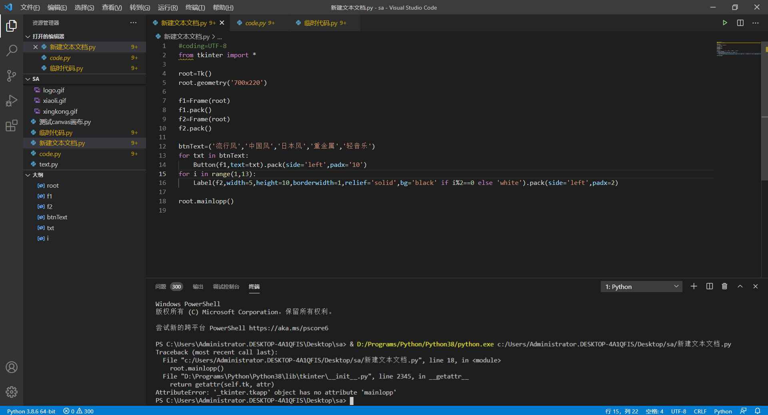Create a new terminal with plus icon
Viewport: 768px width, 415px height.
pos(694,286)
